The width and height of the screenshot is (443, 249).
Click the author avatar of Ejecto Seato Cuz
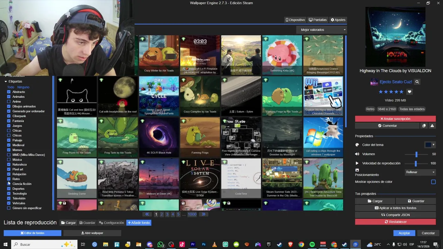coord(374,82)
